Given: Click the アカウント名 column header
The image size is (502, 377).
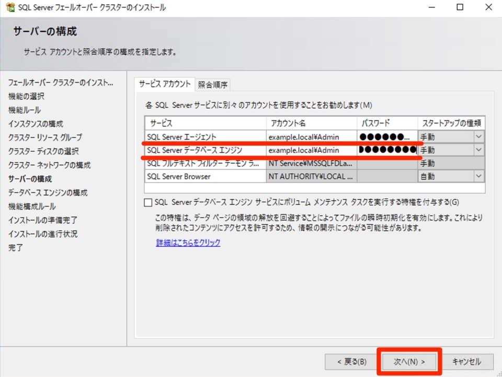Looking at the screenshot, I should click(312, 123).
